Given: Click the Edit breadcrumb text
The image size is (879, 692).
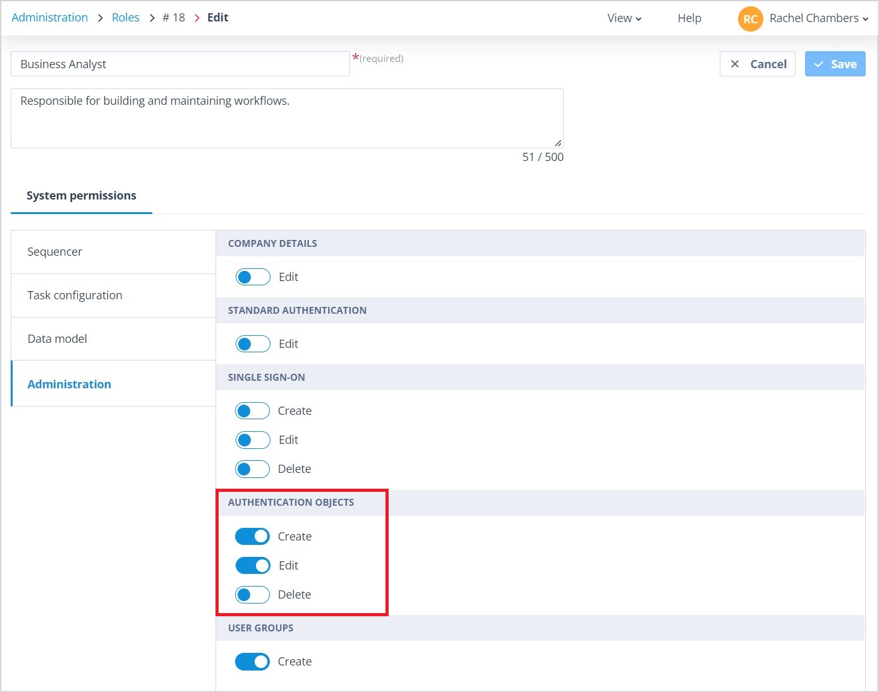Looking at the screenshot, I should pyautogui.click(x=218, y=18).
